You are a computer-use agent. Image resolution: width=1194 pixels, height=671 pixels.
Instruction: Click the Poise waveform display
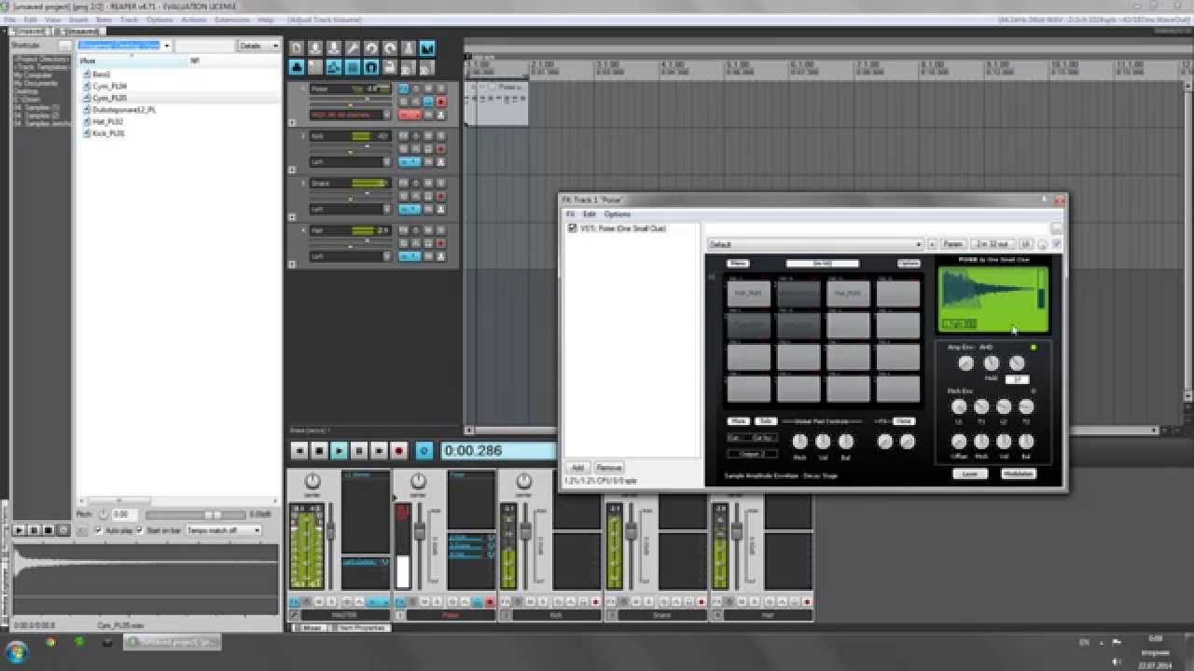pos(993,299)
